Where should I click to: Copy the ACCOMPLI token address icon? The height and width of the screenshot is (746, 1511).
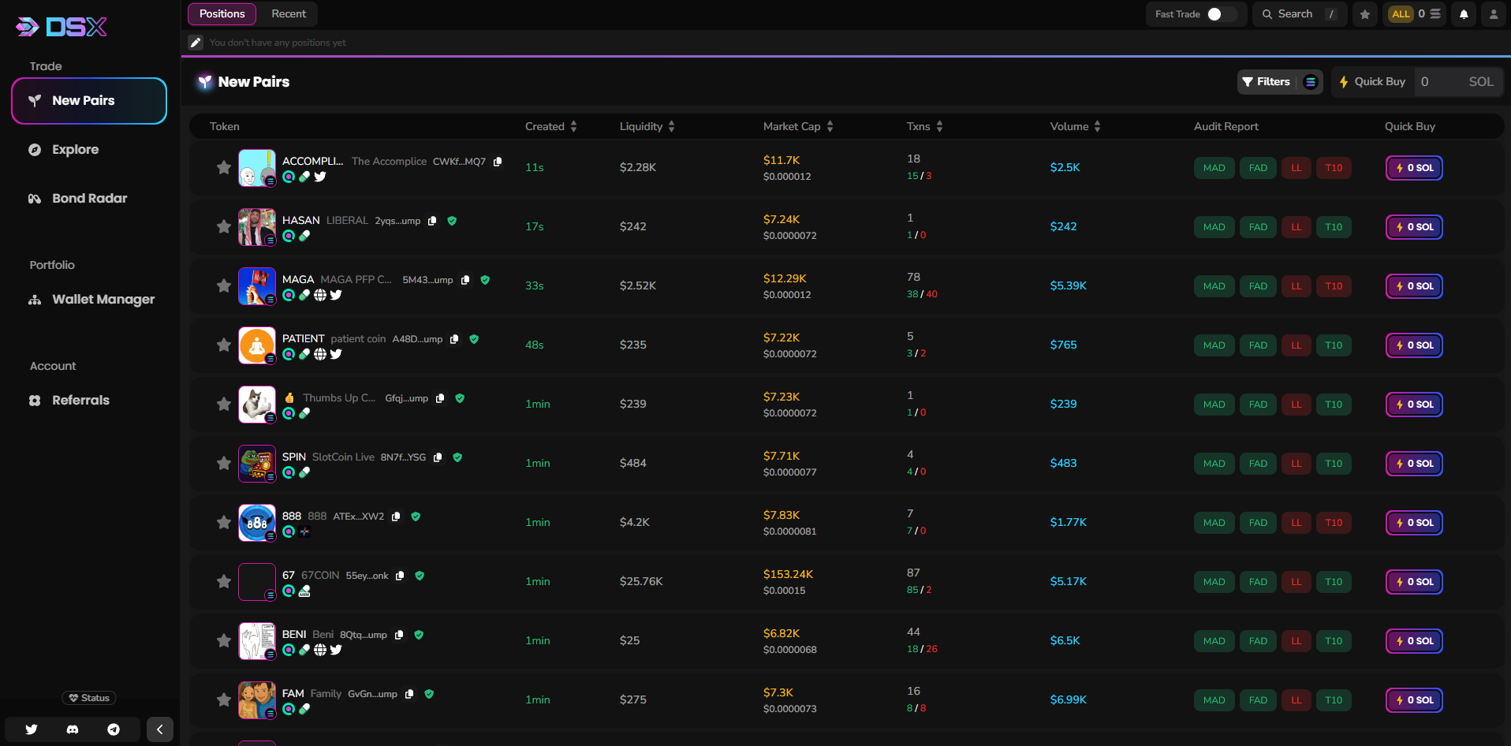[498, 162]
